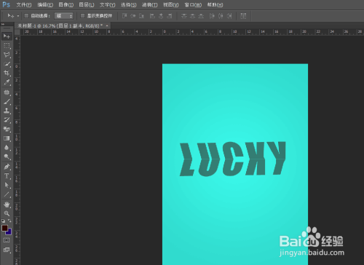
Task: Select the Rectangular Marquee tool
Action: tap(7, 46)
